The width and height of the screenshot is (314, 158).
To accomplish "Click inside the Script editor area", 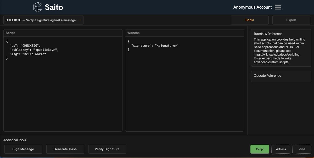I will pyautogui.click(x=63, y=84).
